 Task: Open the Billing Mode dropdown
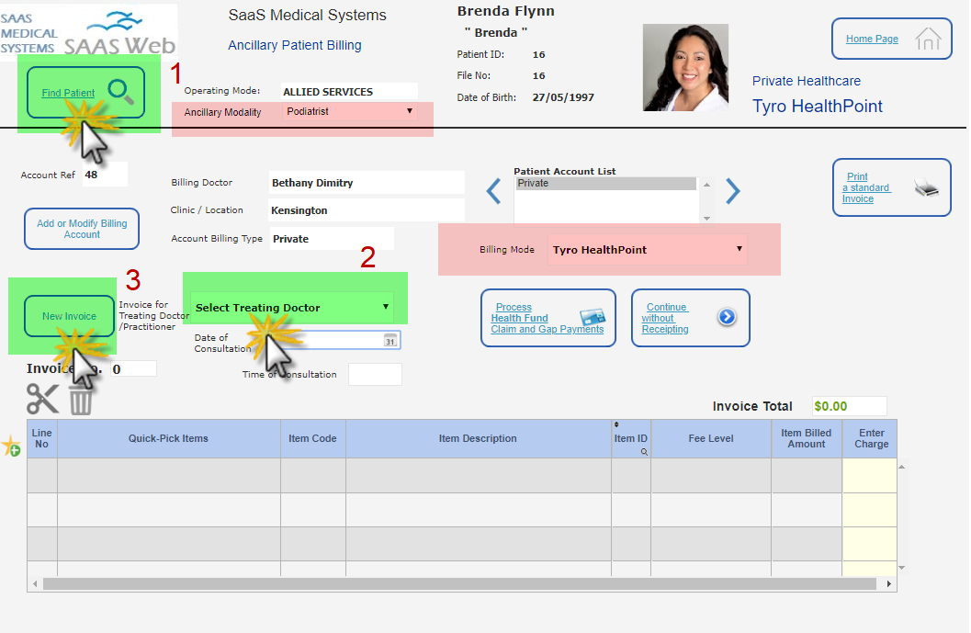click(x=647, y=250)
